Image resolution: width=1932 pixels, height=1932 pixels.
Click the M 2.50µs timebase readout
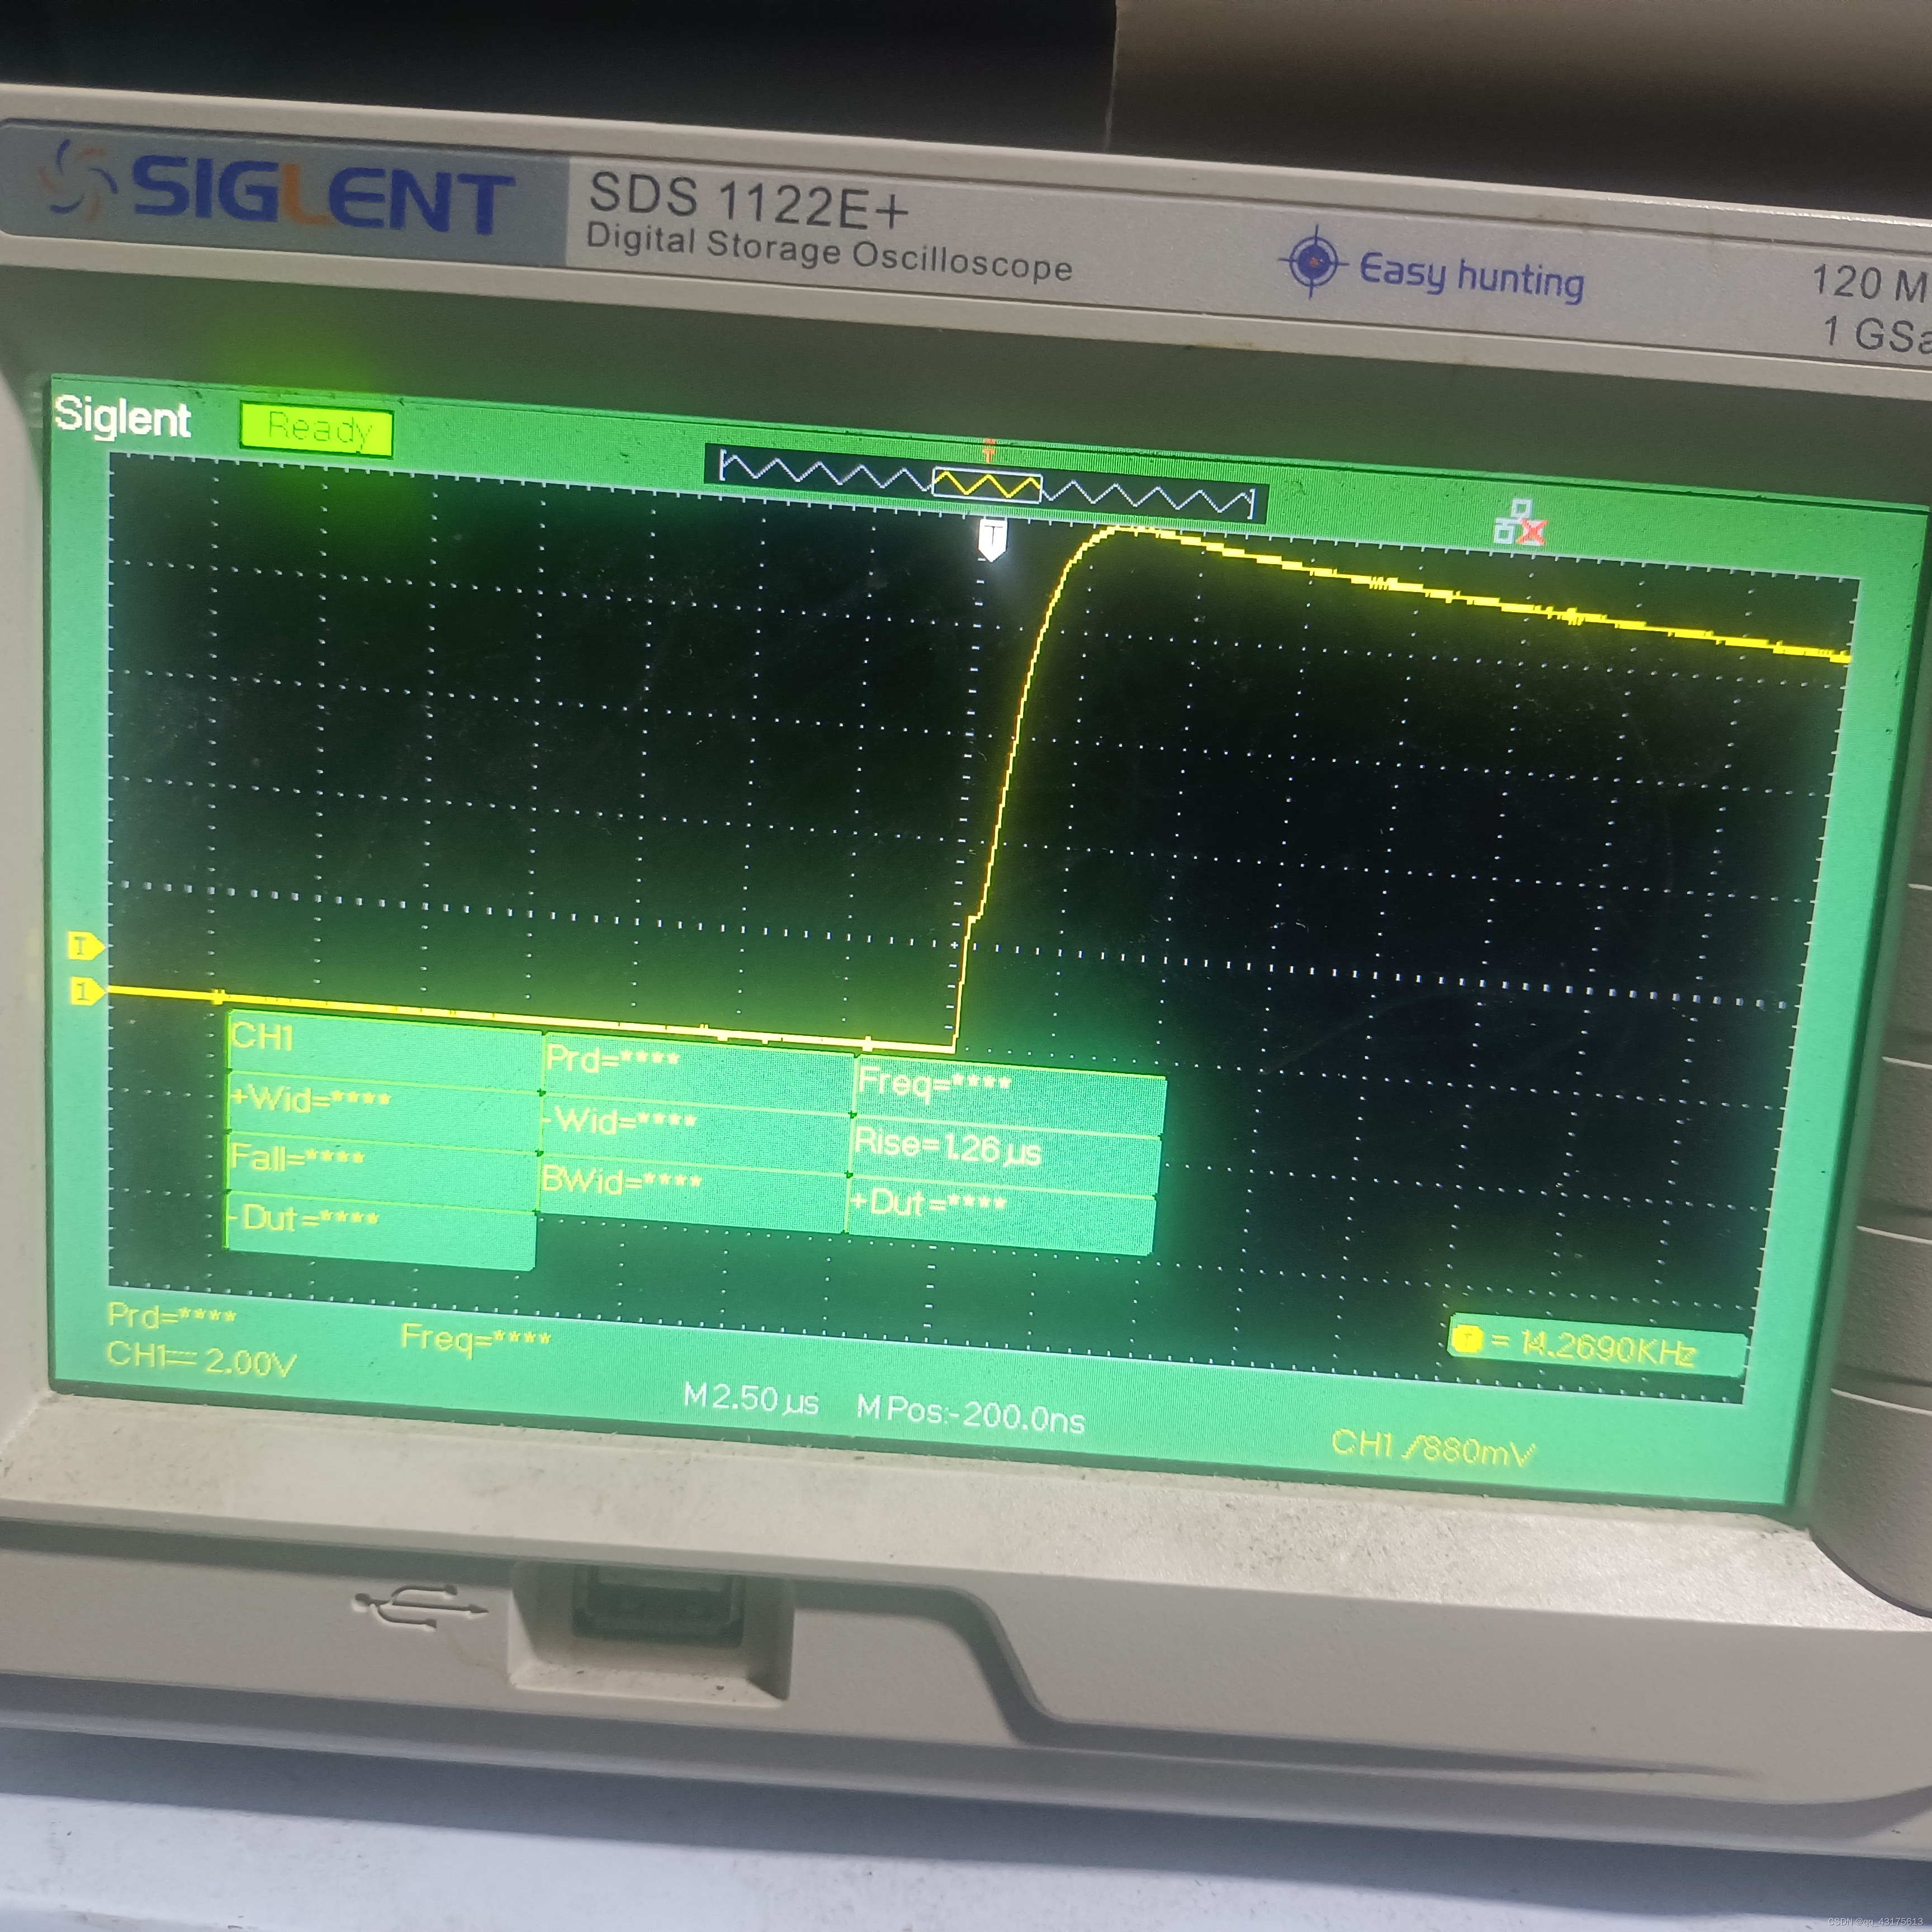point(750,1398)
